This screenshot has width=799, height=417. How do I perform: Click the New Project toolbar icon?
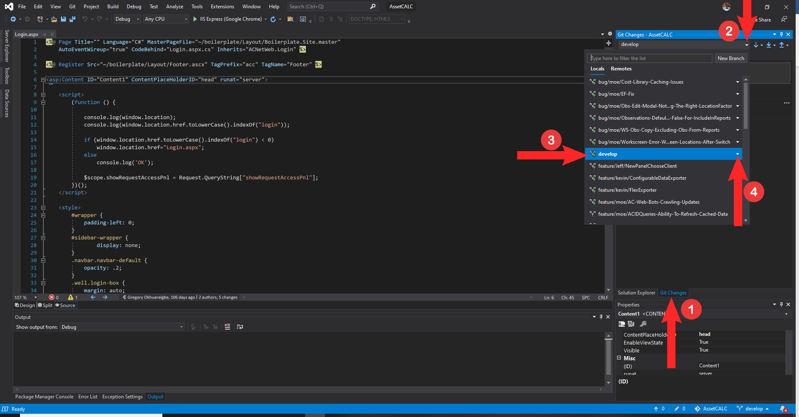40,19
